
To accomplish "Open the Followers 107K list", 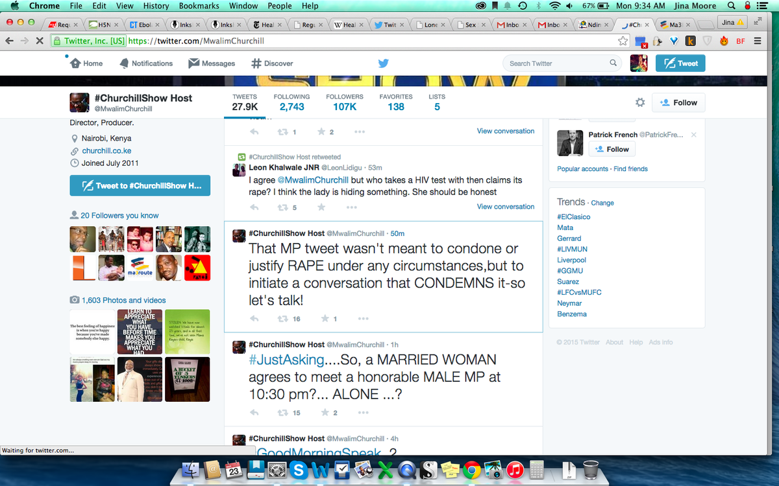I will [x=345, y=102].
